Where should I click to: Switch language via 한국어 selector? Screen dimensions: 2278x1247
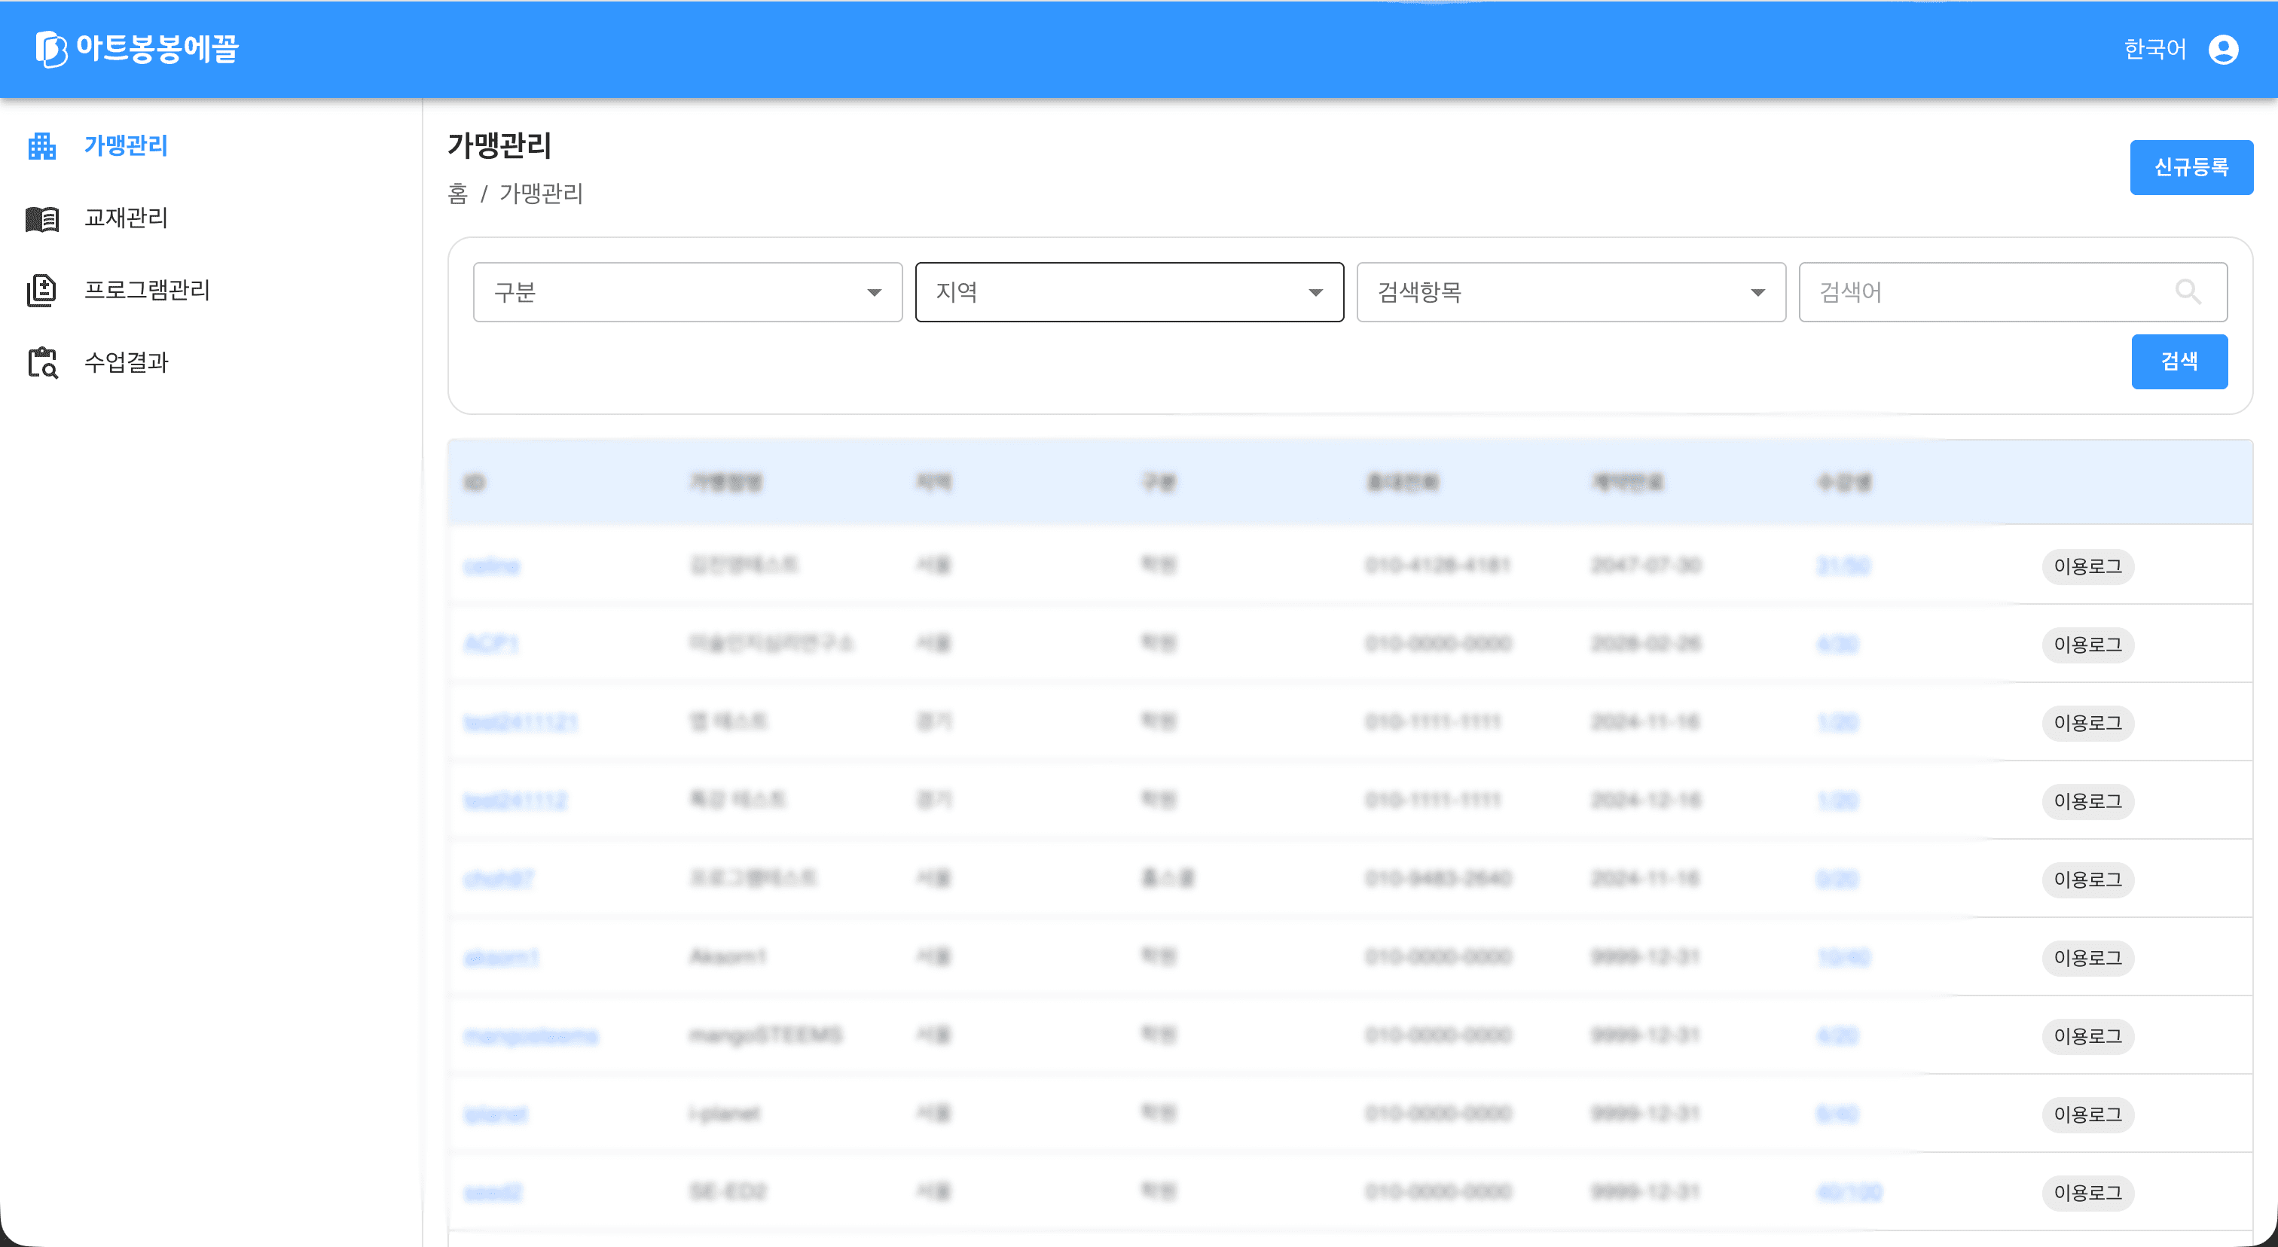coord(2155,50)
